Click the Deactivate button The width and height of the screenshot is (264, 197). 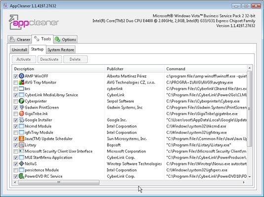point(49,59)
